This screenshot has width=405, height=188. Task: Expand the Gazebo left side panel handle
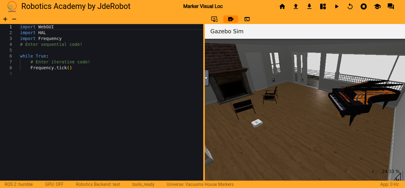point(206,78)
